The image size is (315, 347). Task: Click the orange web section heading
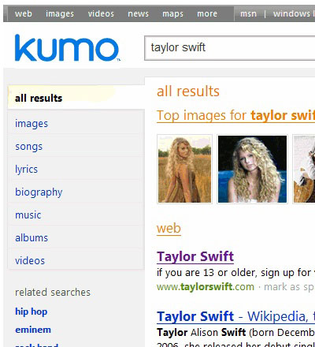[x=169, y=229]
